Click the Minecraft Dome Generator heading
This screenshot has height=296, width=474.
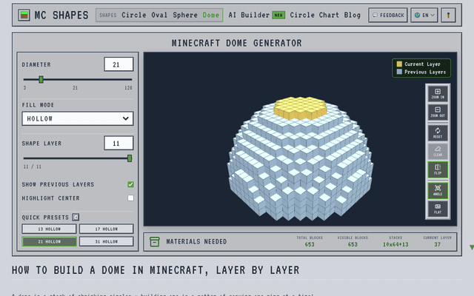(x=237, y=43)
